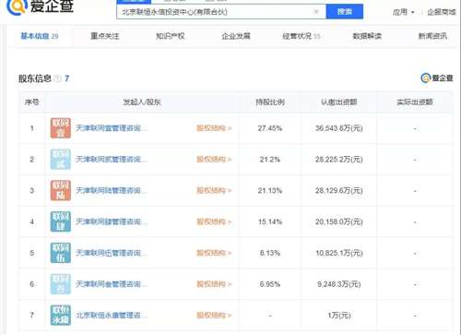Open the 应用 dropdown menu
This screenshot has height=335, width=461.
coord(404,12)
